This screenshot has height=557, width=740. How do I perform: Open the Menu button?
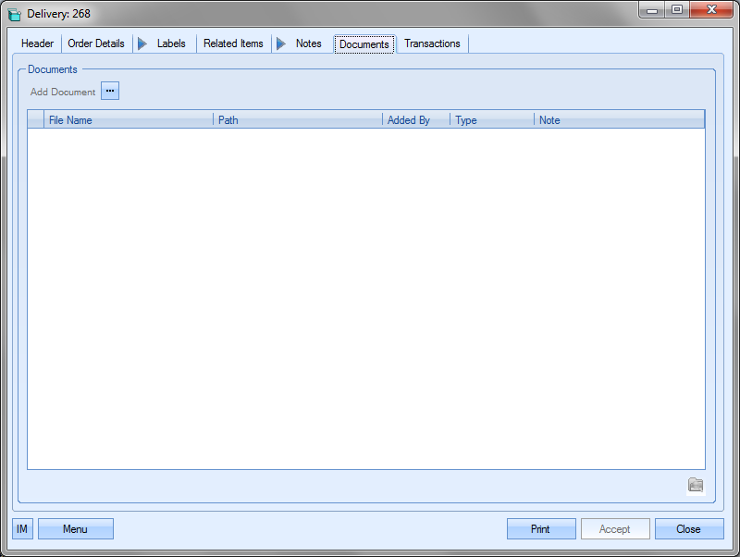click(x=76, y=528)
